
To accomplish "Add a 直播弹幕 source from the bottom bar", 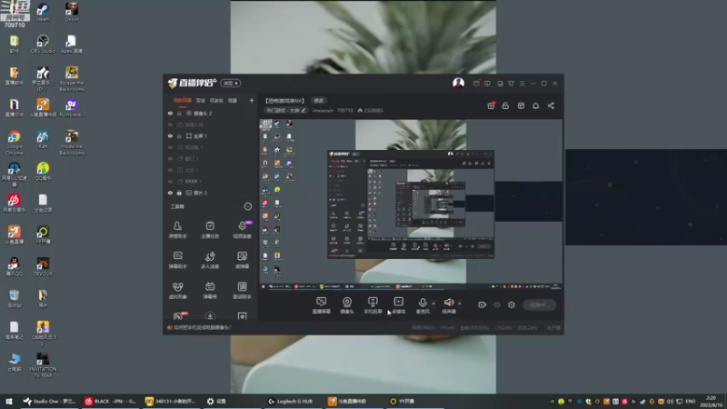I will pyautogui.click(x=322, y=305).
